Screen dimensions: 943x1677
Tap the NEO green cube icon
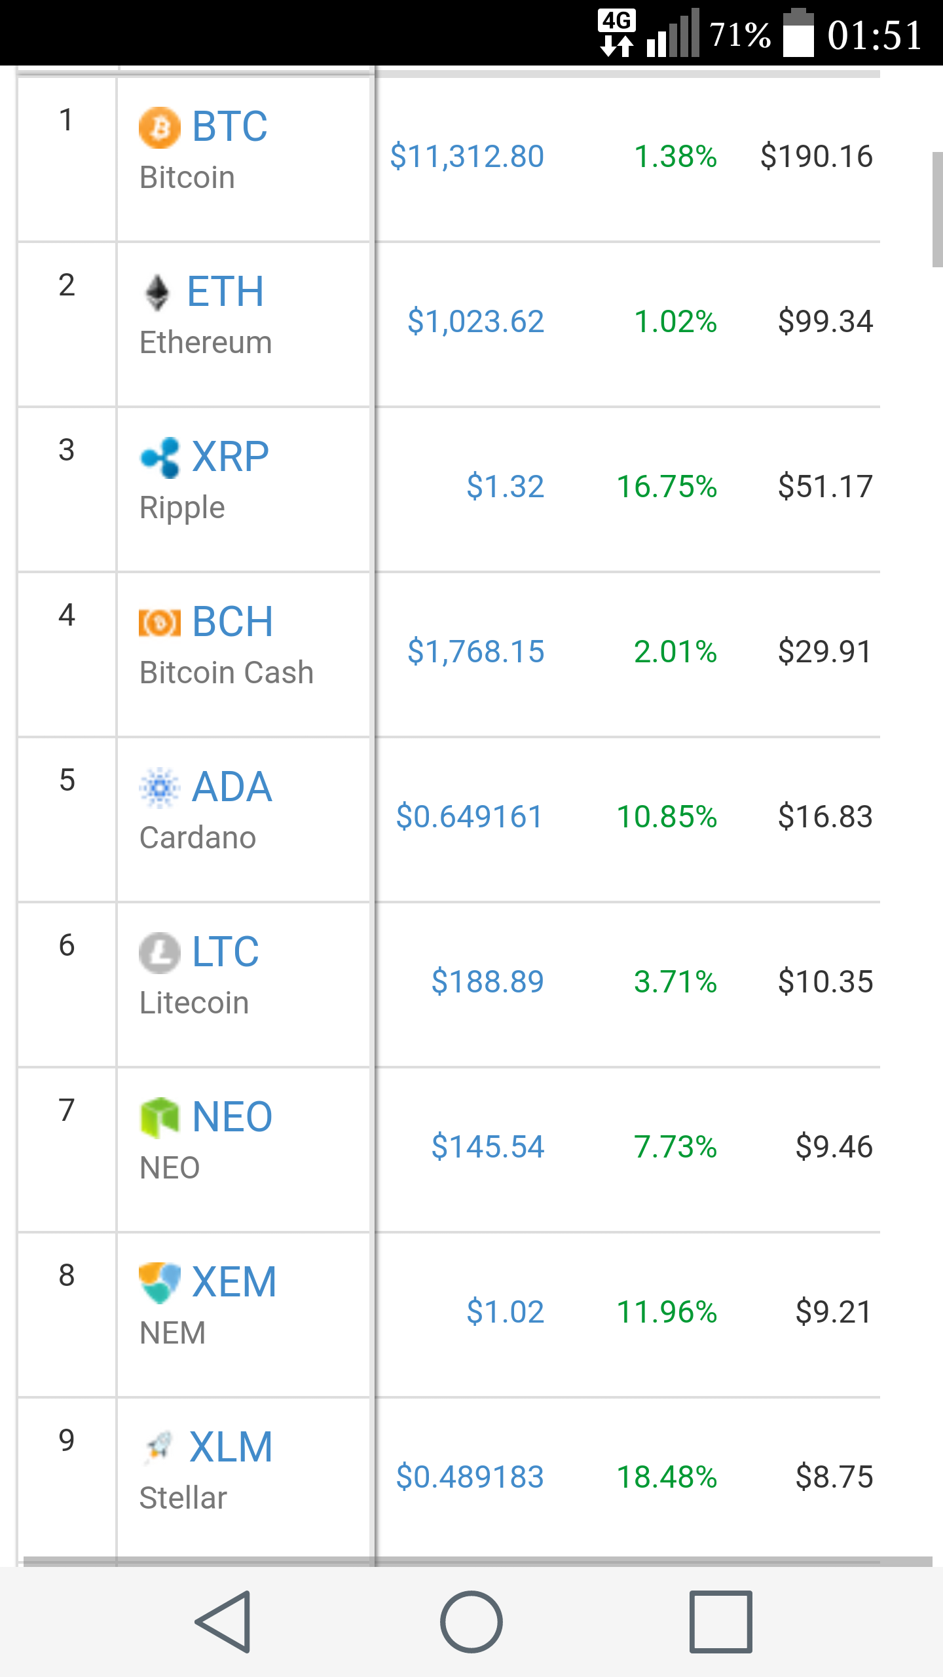coord(159,1118)
